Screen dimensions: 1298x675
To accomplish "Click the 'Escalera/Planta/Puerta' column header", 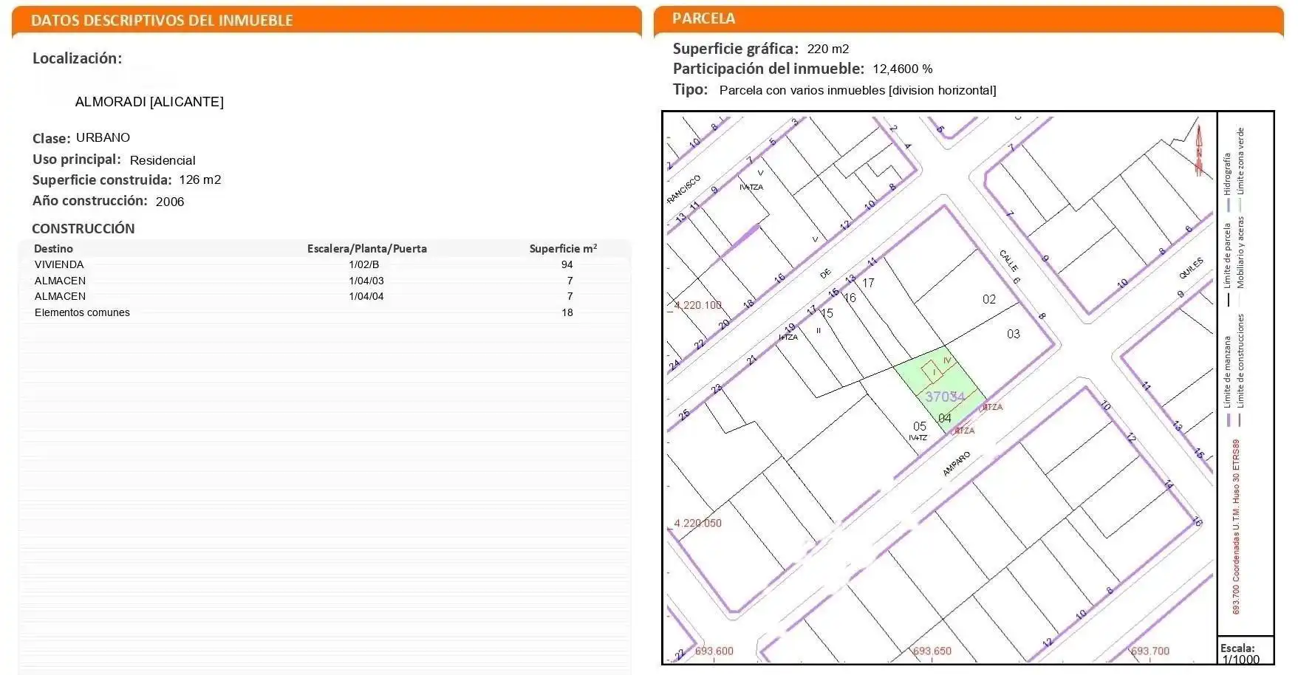I will [367, 249].
